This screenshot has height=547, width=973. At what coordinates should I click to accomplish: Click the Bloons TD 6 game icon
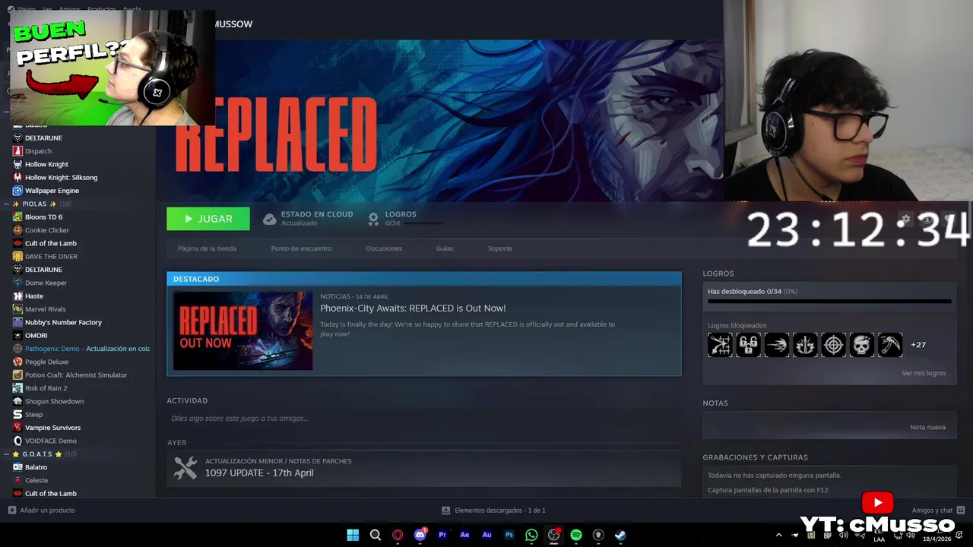click(x=17, y=217)
